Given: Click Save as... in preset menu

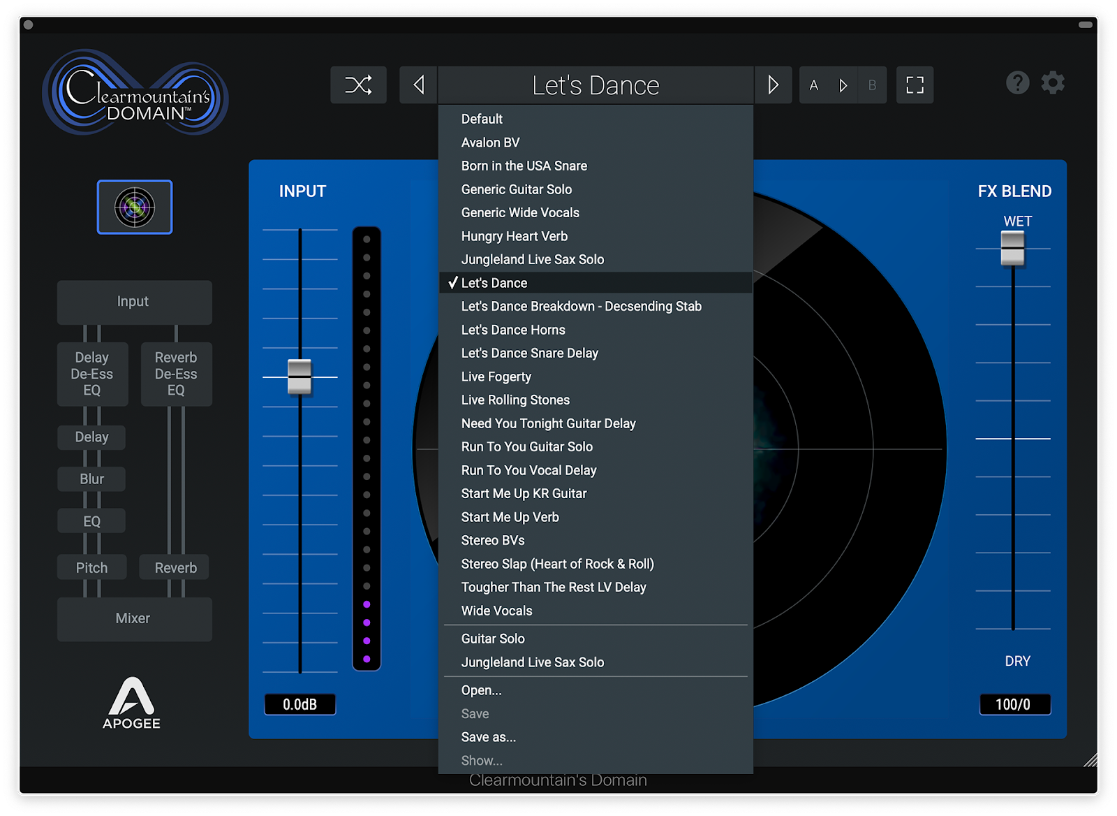Looking at the screenshot, I should (x=489, y=737).
